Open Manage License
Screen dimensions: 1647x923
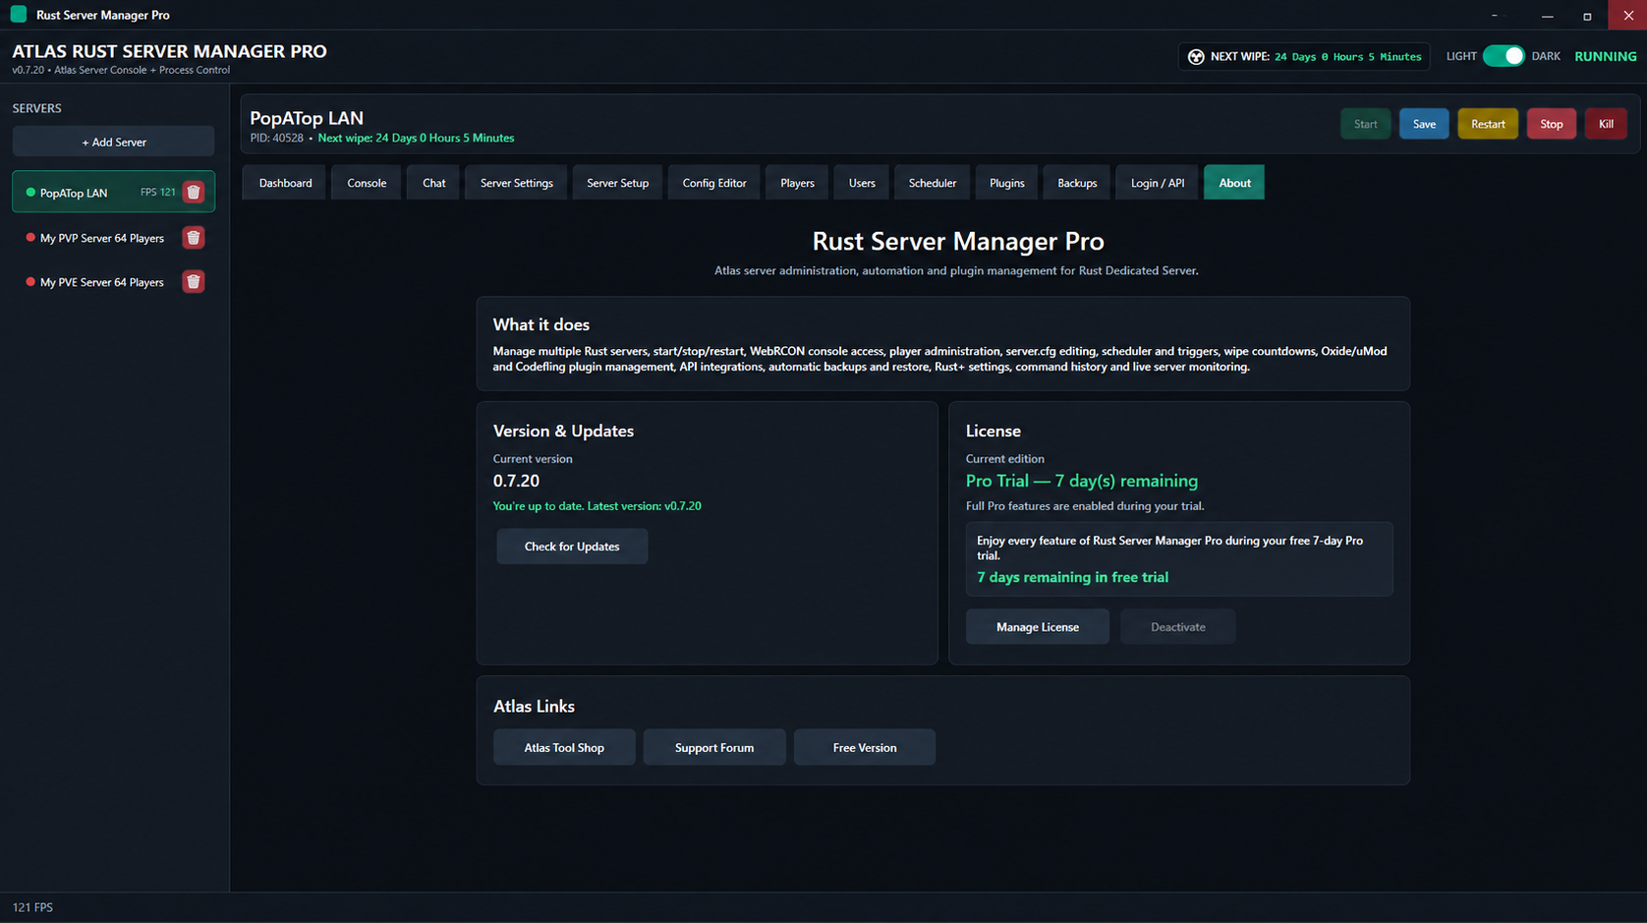(1038, 627)
